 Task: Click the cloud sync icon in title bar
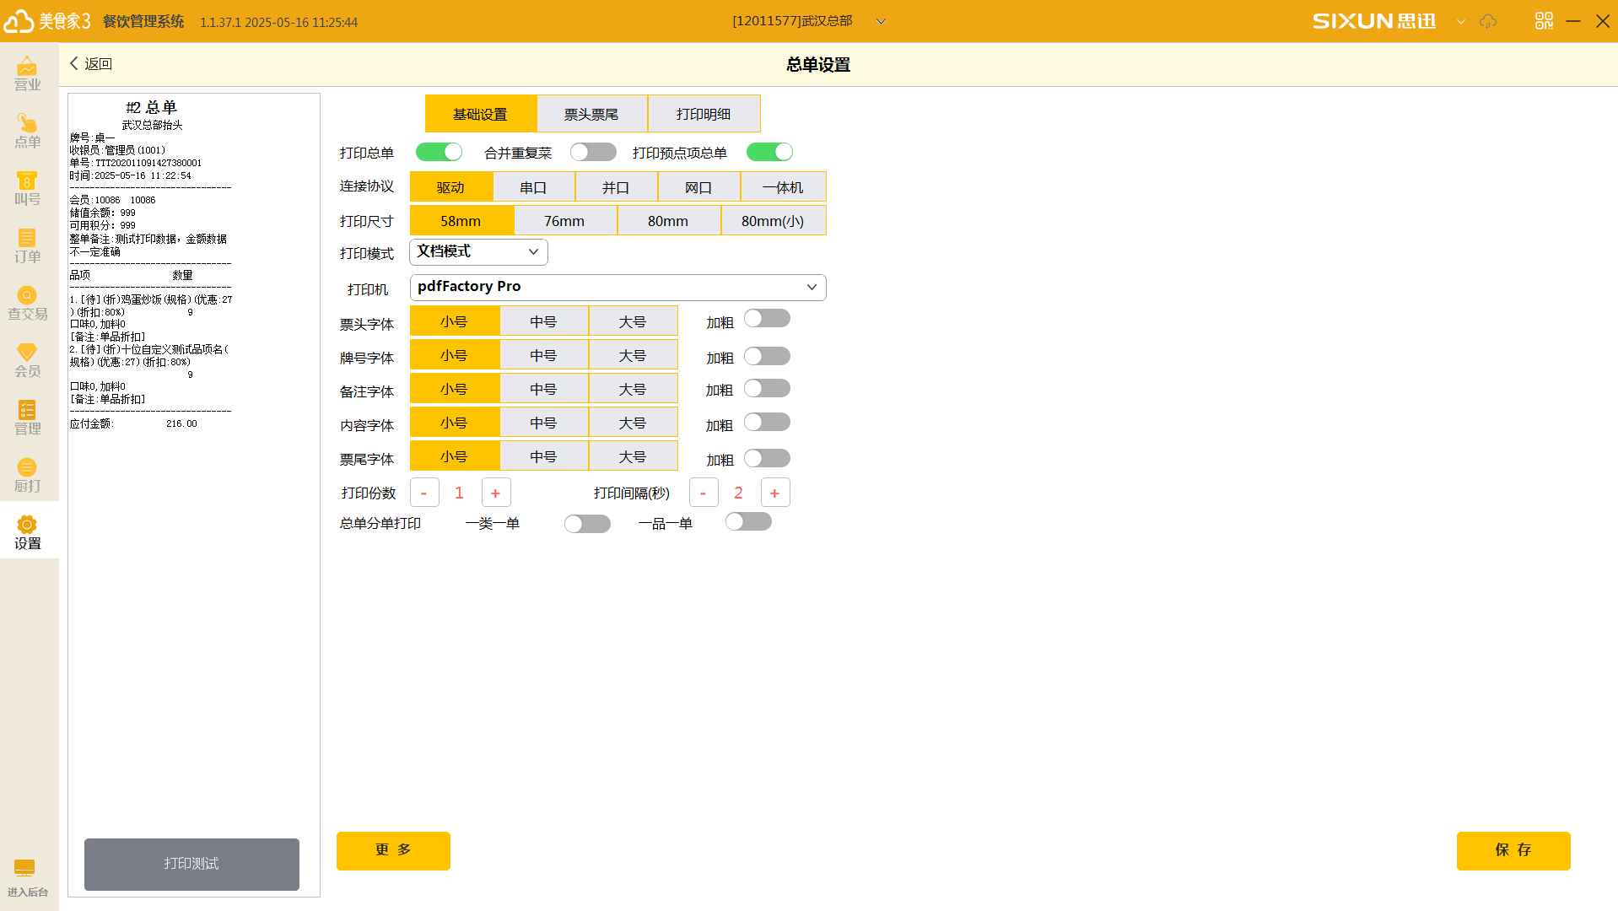click(x=1488, y=21)
